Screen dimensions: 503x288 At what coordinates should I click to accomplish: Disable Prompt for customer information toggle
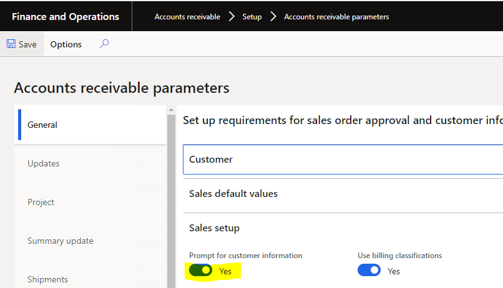[200, 271]
